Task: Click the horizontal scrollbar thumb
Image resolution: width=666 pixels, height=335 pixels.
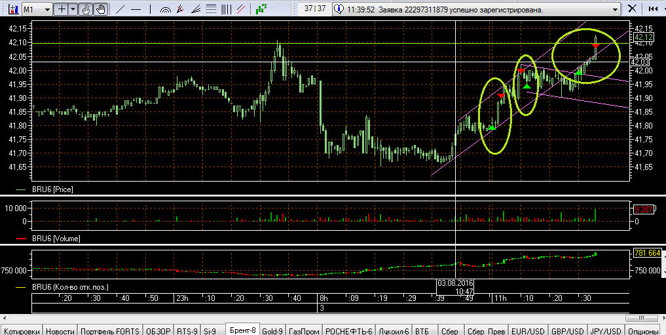Action: pyautogui.click(x=641, y=319)
